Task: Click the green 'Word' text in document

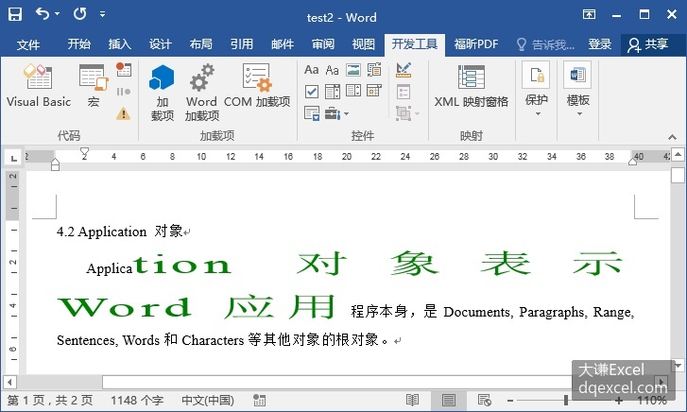Action: (124, 307)
